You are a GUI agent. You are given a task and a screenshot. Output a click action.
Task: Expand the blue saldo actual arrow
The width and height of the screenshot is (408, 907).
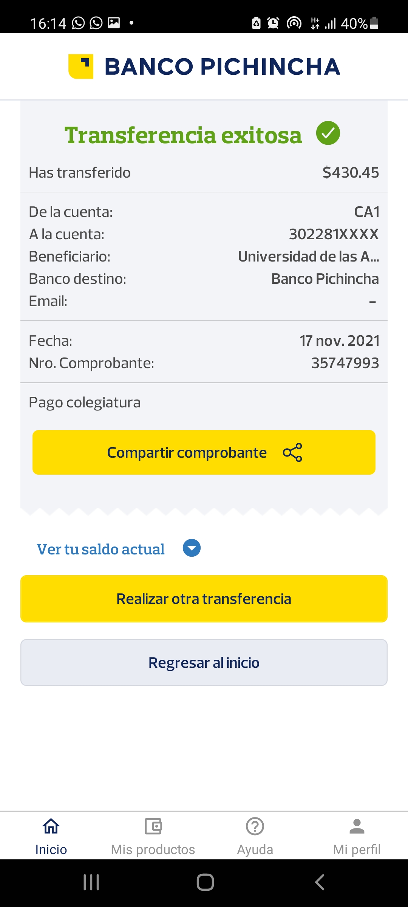(192, 548)
